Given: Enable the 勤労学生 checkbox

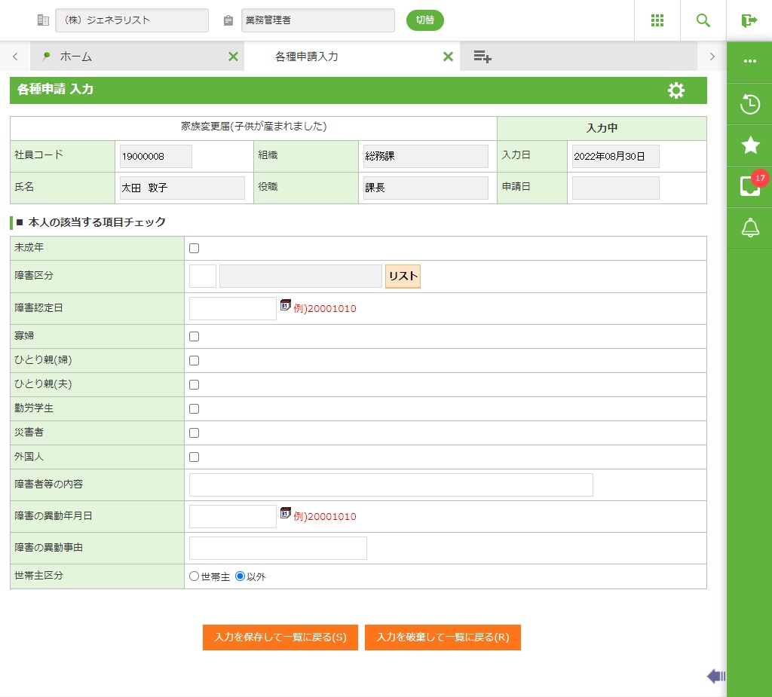Looking at the screenshot, I should point(194,409).
